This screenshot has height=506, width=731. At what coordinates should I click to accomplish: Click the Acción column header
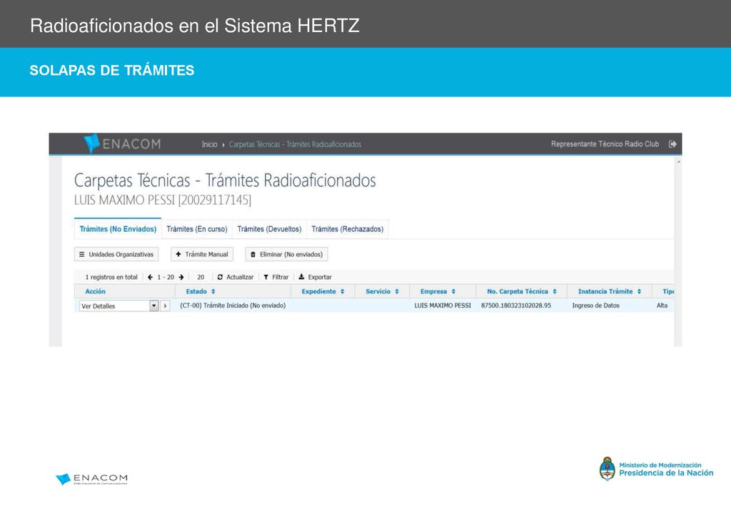coord(95,291)
